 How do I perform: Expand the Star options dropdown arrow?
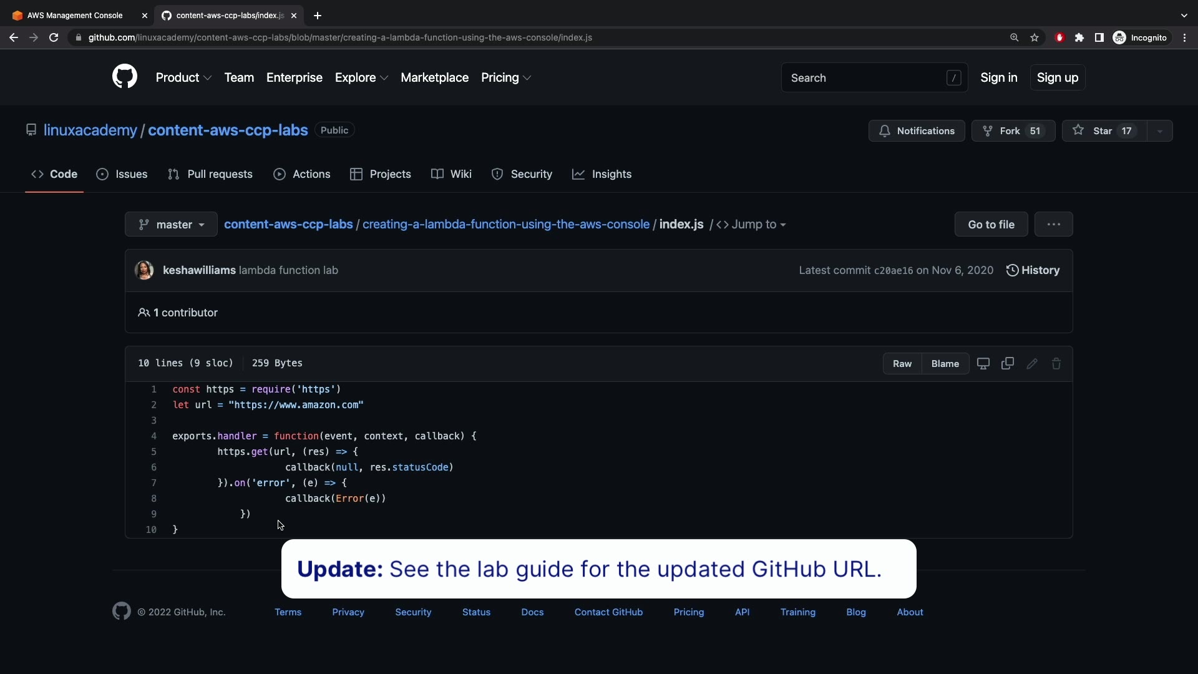click(x=1160, y=131)
